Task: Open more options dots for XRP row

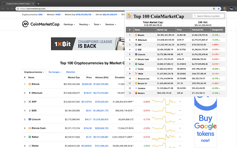Action: pos(180,102)
